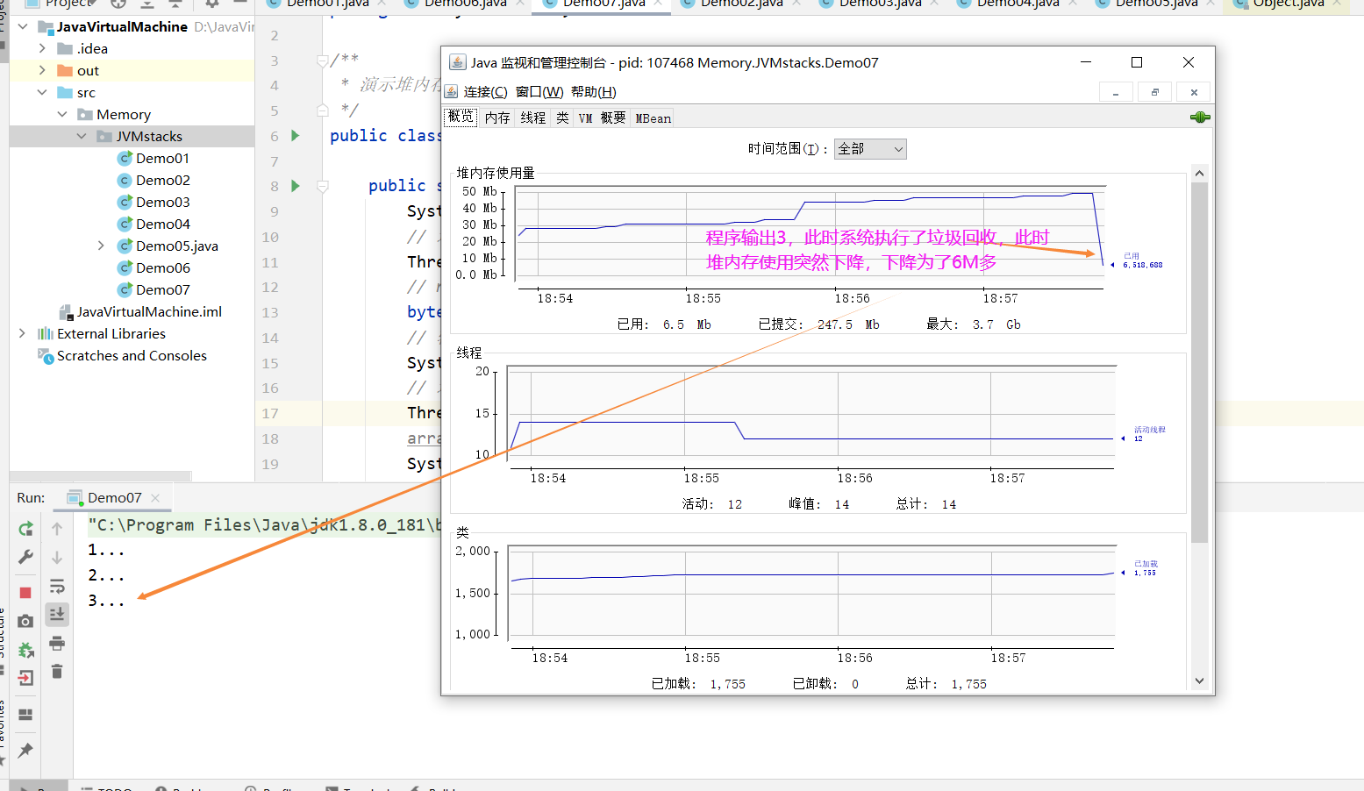
Task: Select Scratches and Consoles
Action: (132, 355)
